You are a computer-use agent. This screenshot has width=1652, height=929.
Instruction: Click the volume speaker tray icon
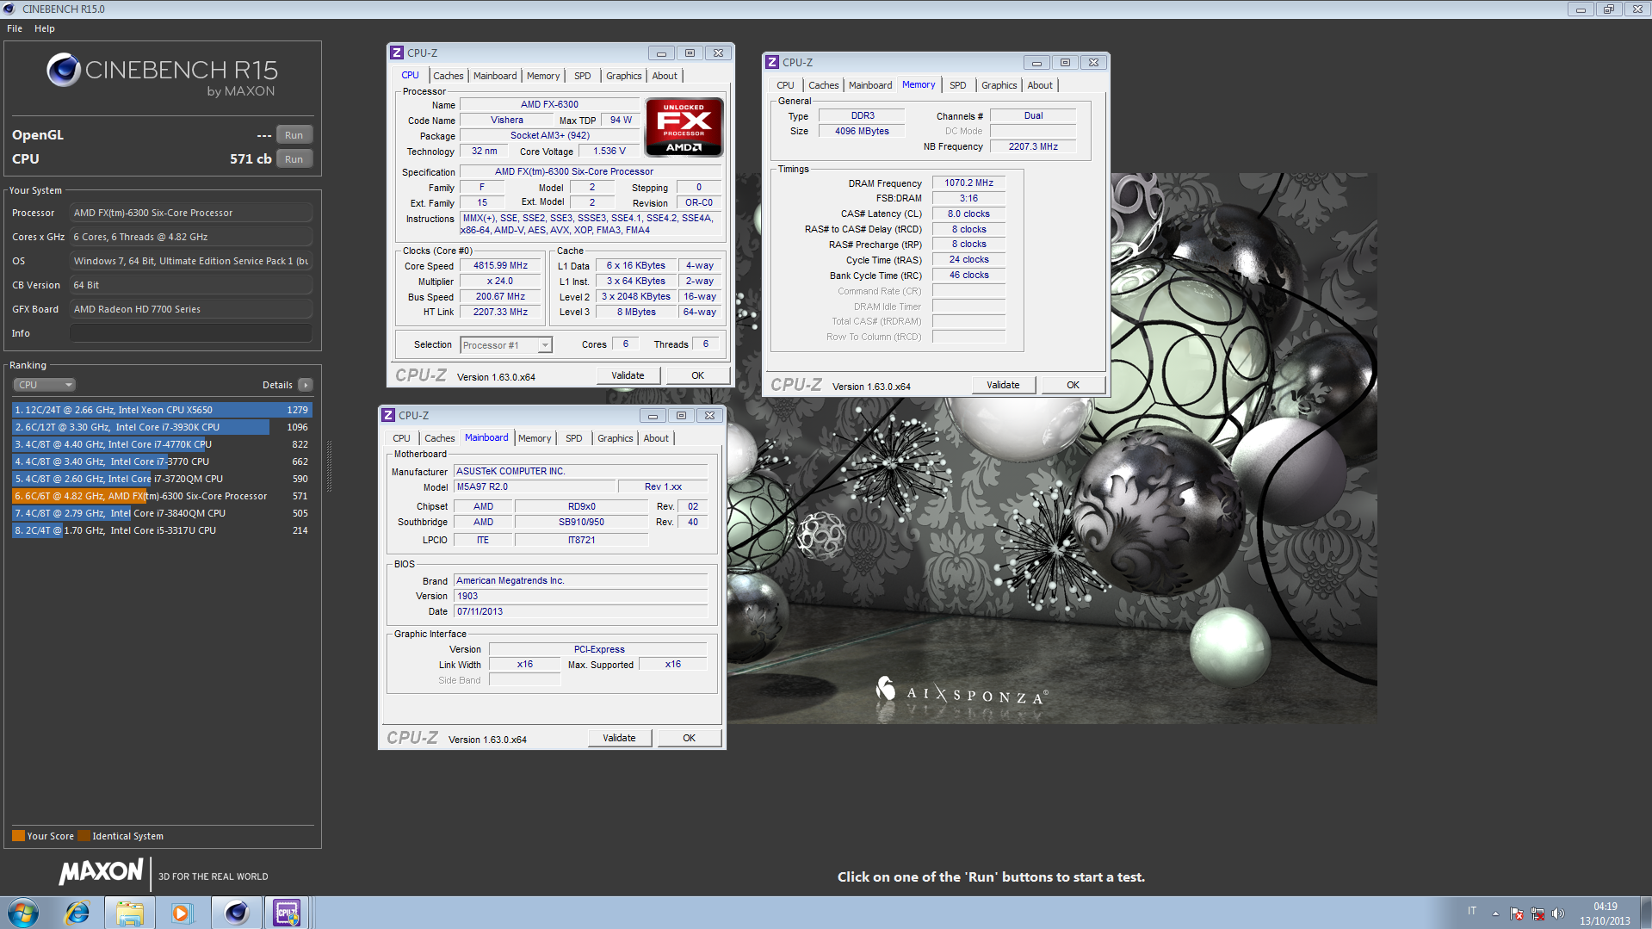(1558, 914)
